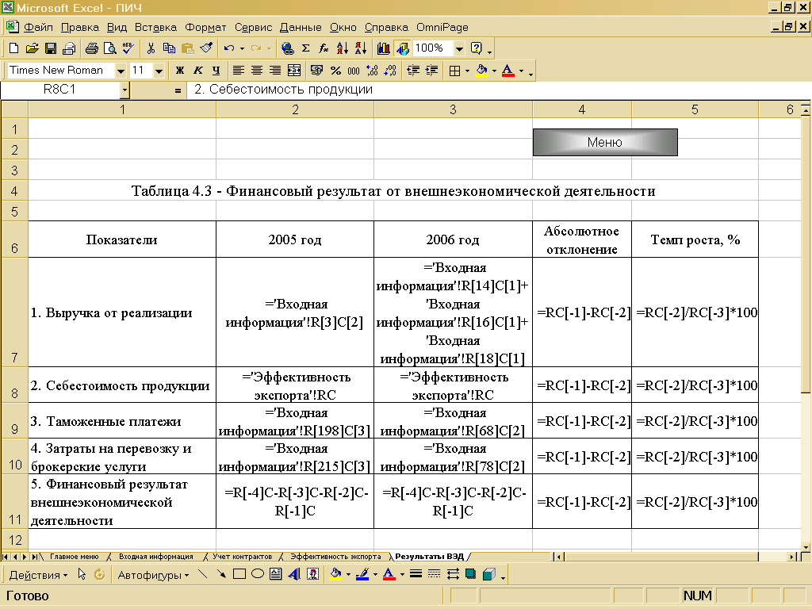Select the Format Painter brush icon
The image size is (812, 609).
206,48
